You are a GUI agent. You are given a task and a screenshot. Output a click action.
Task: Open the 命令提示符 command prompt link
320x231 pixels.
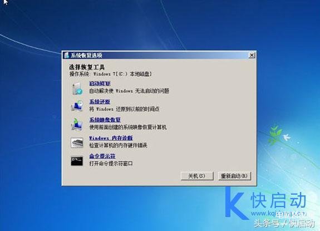[x=102, y=156]
